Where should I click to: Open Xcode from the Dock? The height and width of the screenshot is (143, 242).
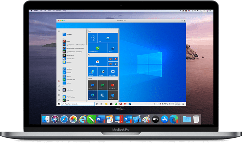(137, 119)
